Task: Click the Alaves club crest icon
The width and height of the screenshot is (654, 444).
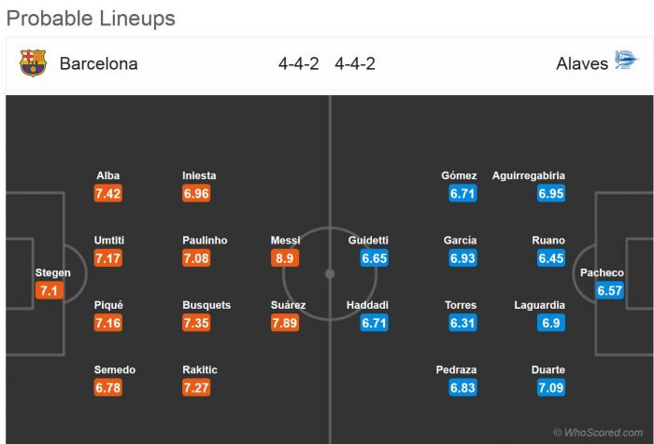Action: (626, 62)
